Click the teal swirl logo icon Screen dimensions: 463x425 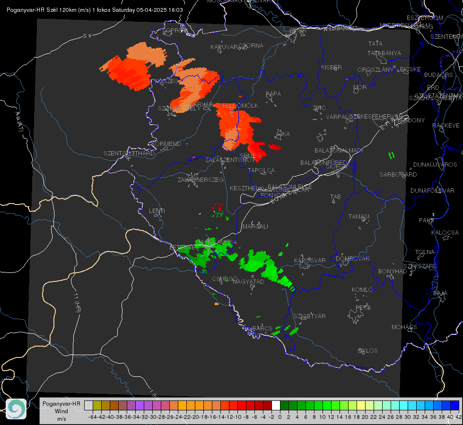pyautogui.click(x=16, y=409)
